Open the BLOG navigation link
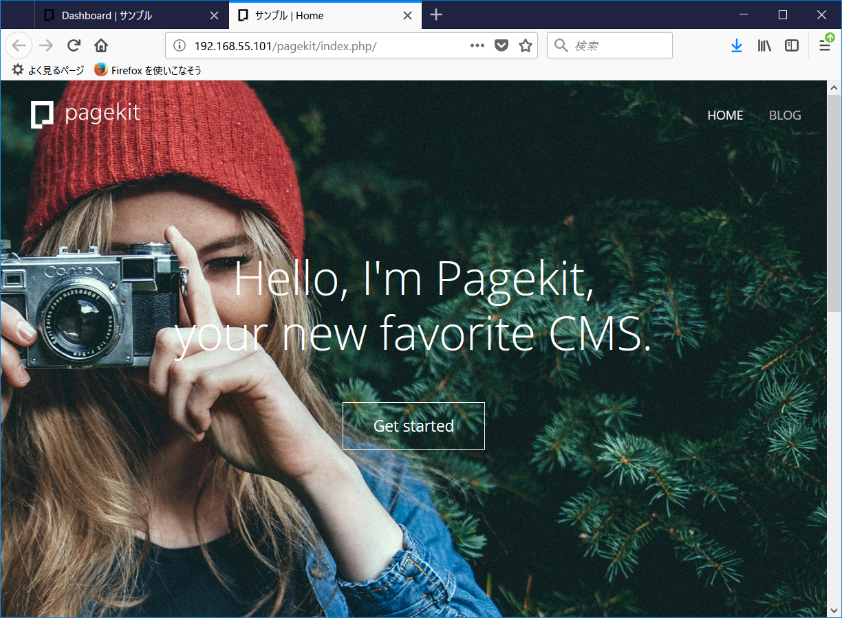 point(785,115)
